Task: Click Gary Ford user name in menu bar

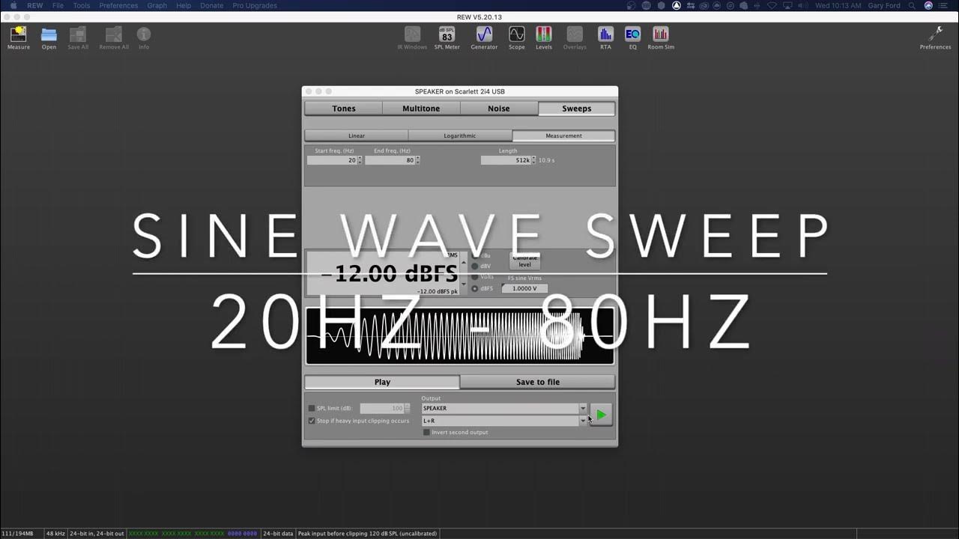Action: coord(884,5)
